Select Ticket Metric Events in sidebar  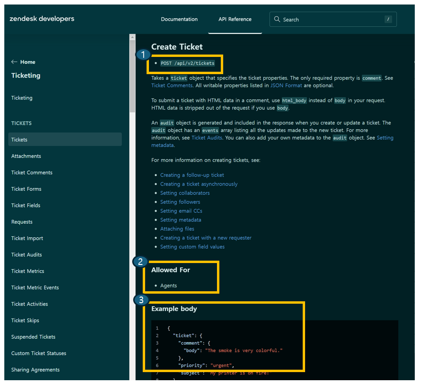pos(35,287)
